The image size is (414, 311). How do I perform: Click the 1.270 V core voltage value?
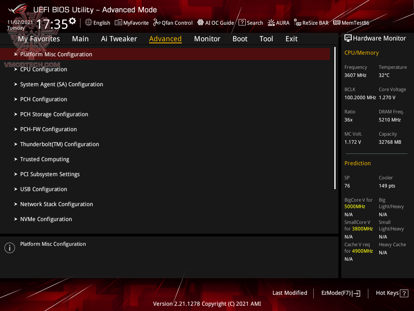(387, 98)
